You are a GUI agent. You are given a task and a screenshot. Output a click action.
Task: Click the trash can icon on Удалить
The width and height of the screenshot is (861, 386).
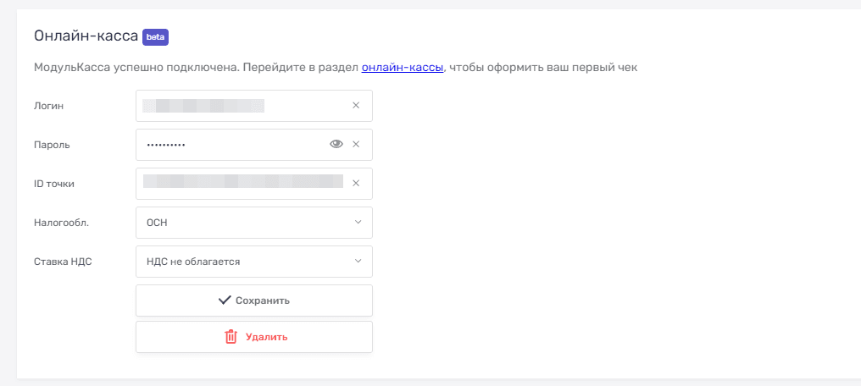point(231,337)
